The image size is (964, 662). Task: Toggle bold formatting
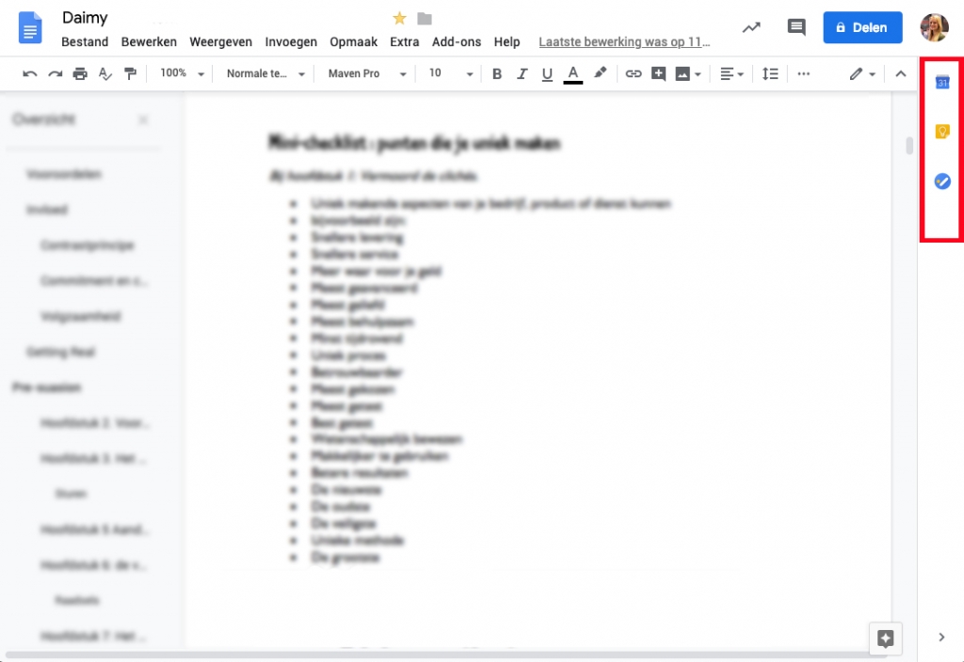(x=497, y=73)
